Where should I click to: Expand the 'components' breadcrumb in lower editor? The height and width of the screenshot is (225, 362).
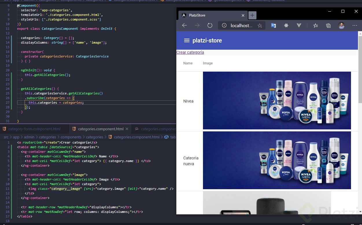tap(71, 137)
